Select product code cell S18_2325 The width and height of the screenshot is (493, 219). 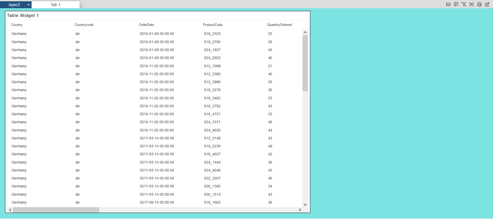(x=212, y=34)
